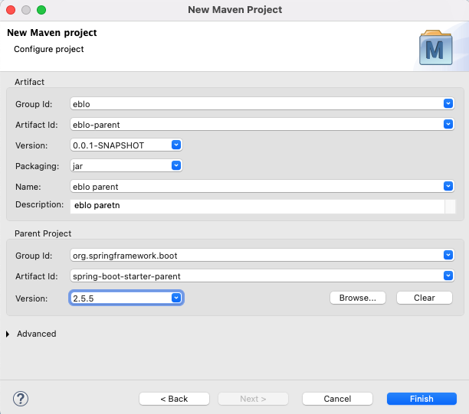Click the help question mark icon
The width and height of the screenshot is (469, 414).
click(21, 399)
